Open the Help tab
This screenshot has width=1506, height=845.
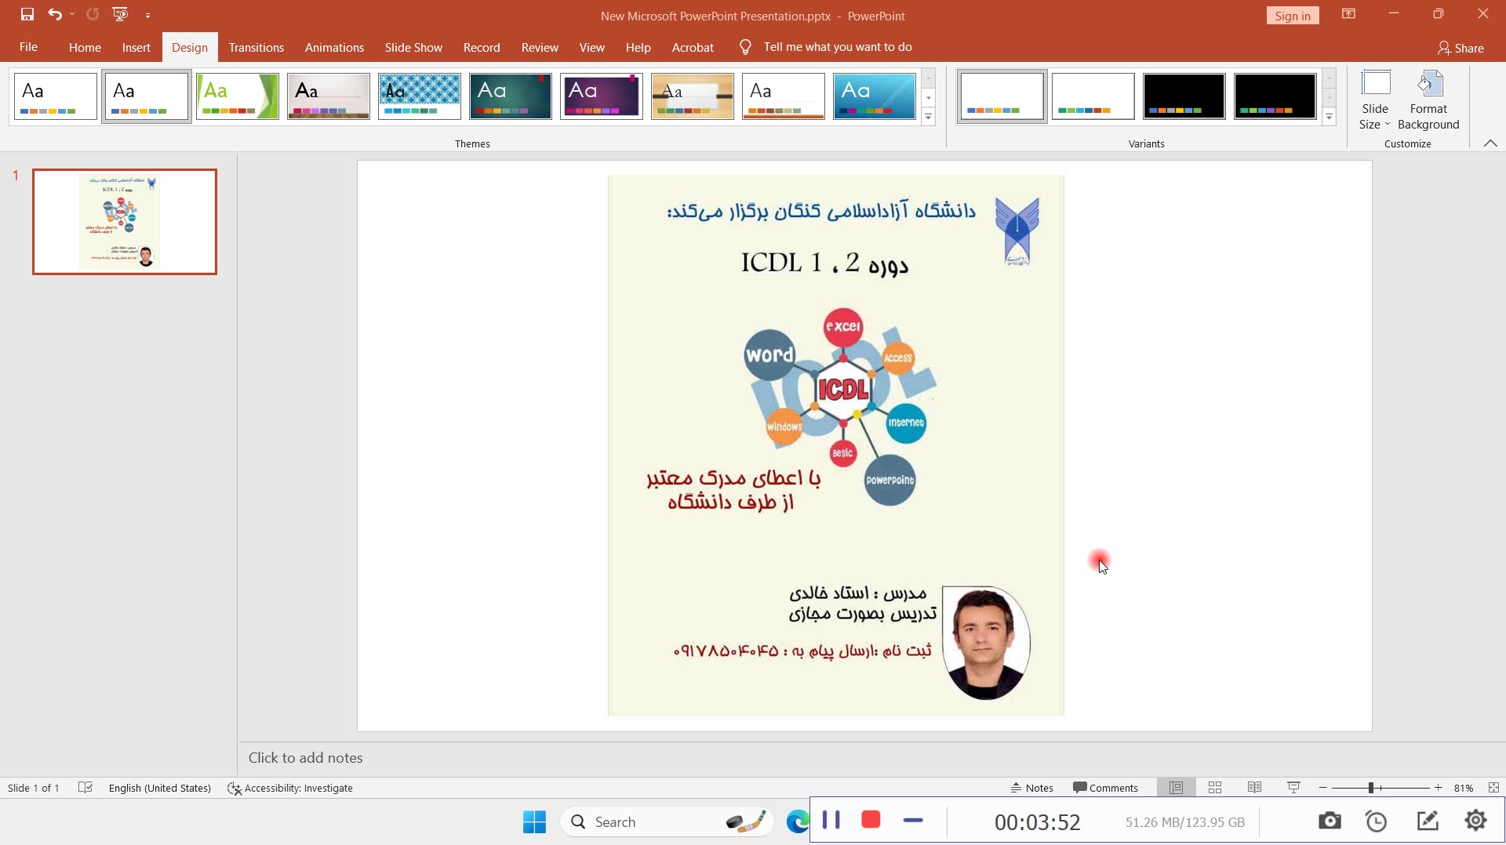pos(638,47)
